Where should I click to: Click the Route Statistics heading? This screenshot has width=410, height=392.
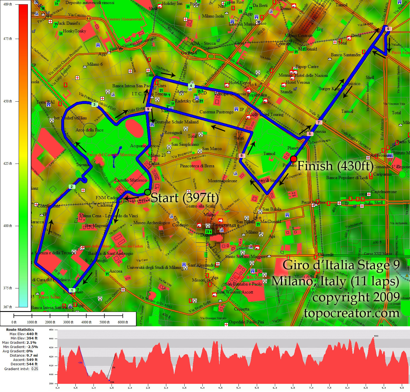20,330
